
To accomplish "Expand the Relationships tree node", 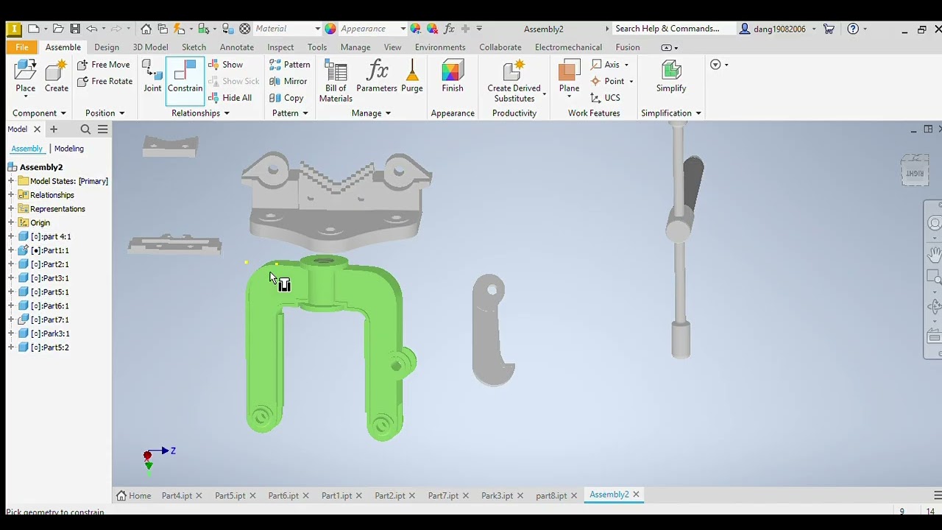I will tap(11, 195).
